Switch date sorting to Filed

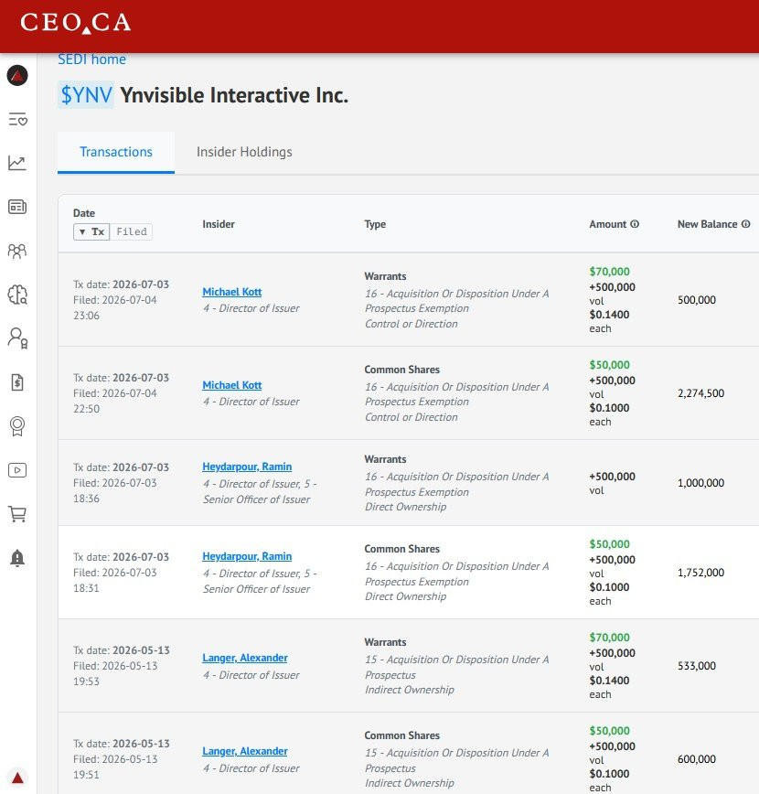(x=131, y=231)
